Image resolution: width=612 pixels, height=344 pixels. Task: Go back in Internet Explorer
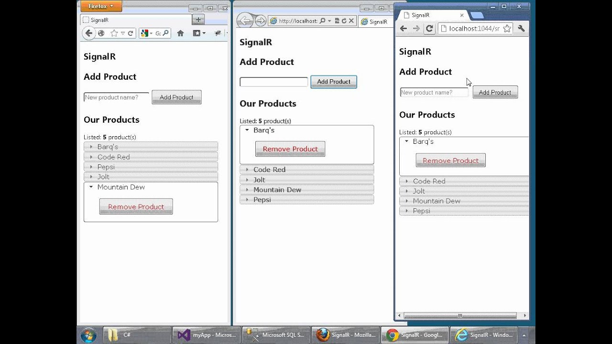[244, 21]
